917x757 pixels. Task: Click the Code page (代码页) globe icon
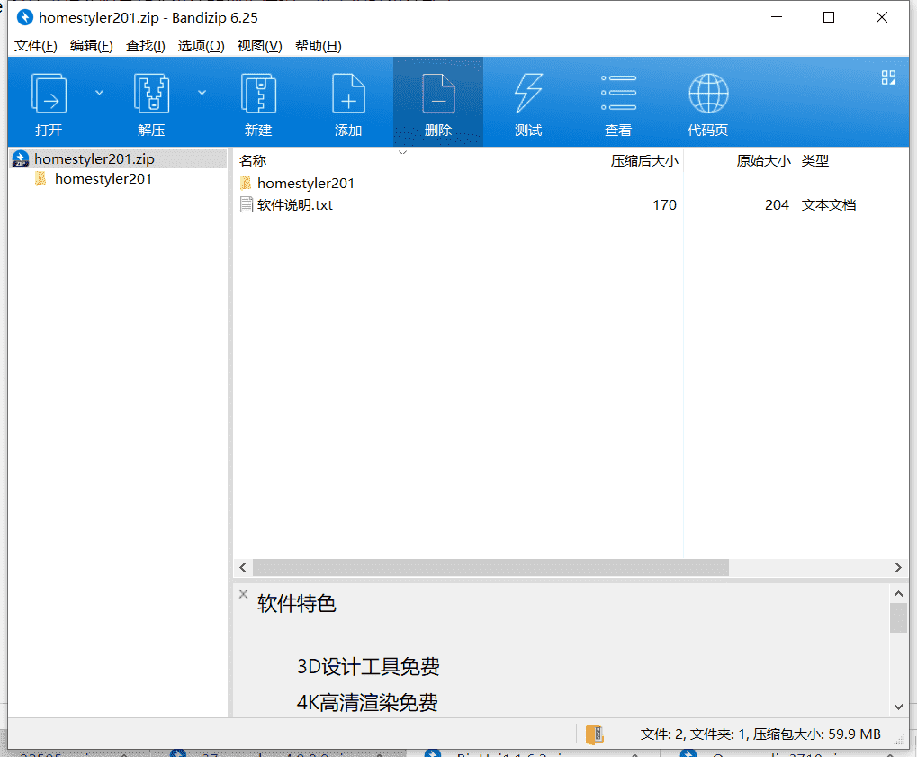click(708, 94)
